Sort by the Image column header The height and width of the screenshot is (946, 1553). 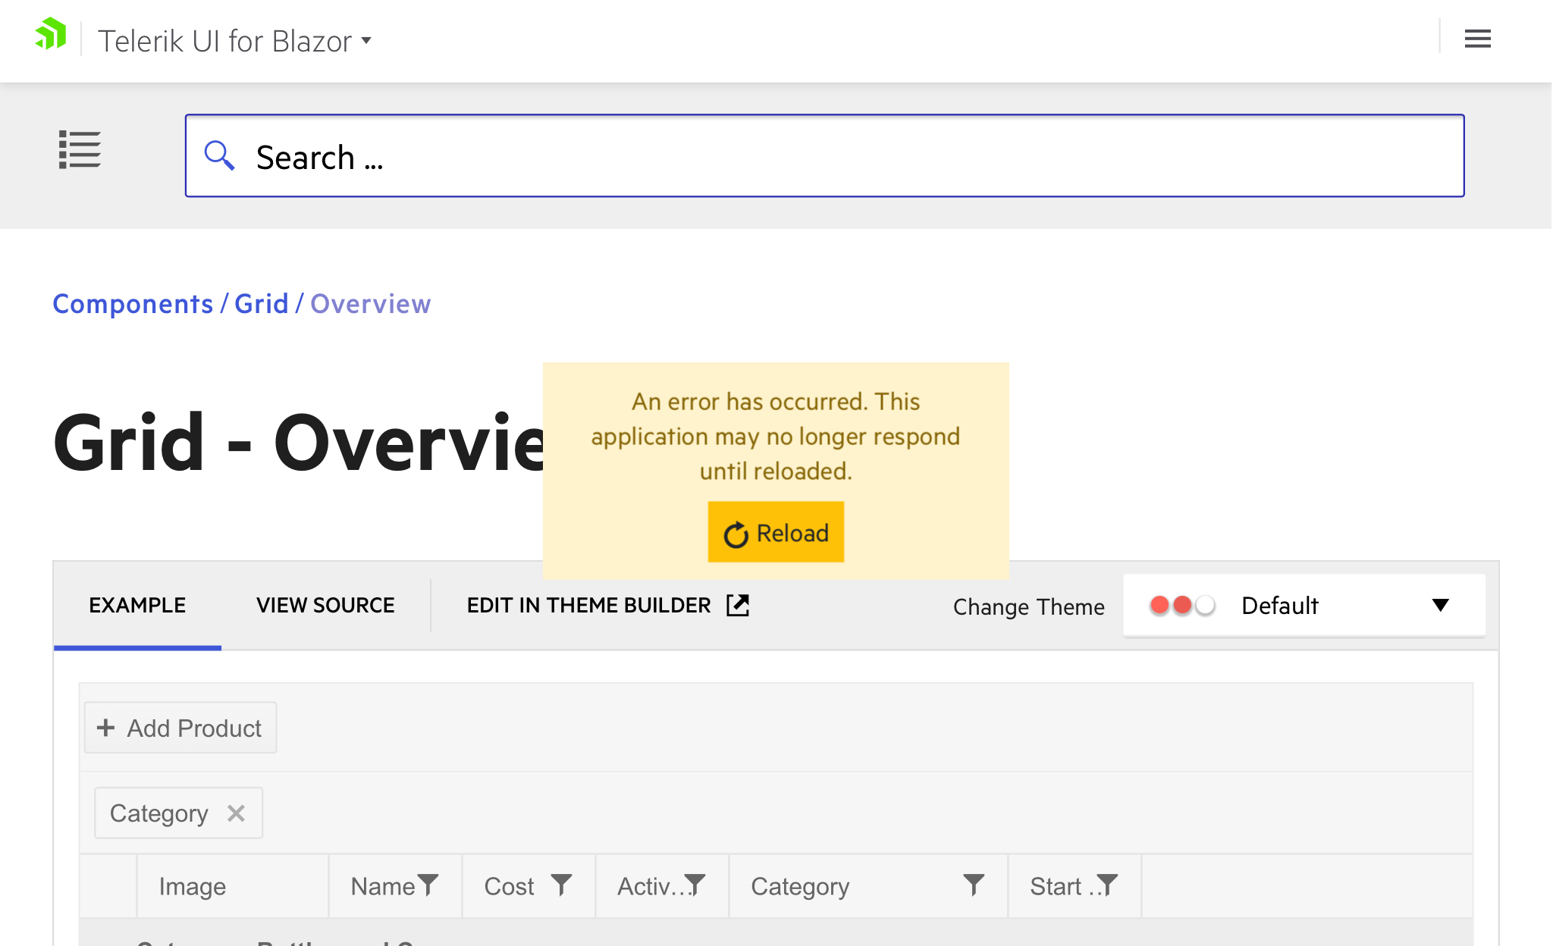point(193,886)
